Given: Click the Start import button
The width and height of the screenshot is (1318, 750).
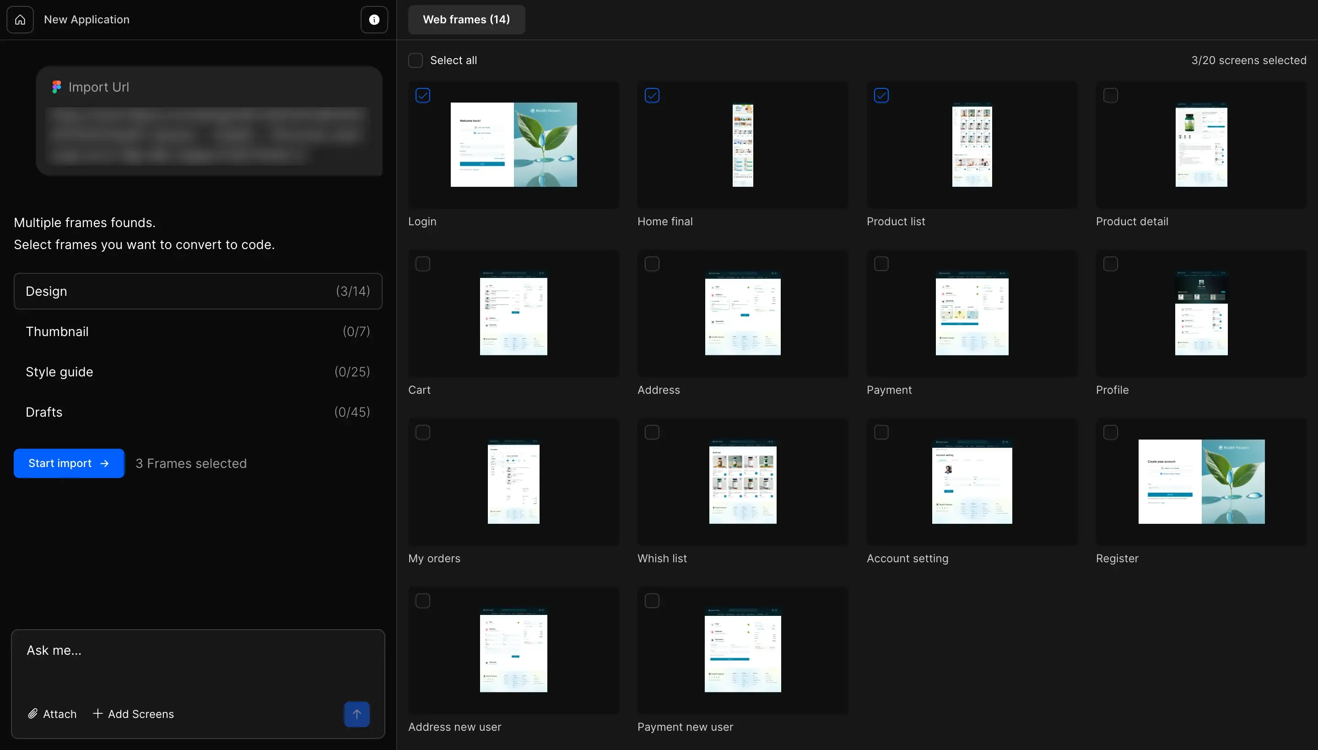Looking at the screenshot, I should pyautogui.click(x=69, y=463).
